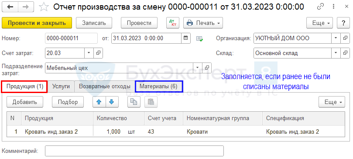The image size is (353, 159).
Task: Select the row number 1 cell
Action: coord(14,131)
